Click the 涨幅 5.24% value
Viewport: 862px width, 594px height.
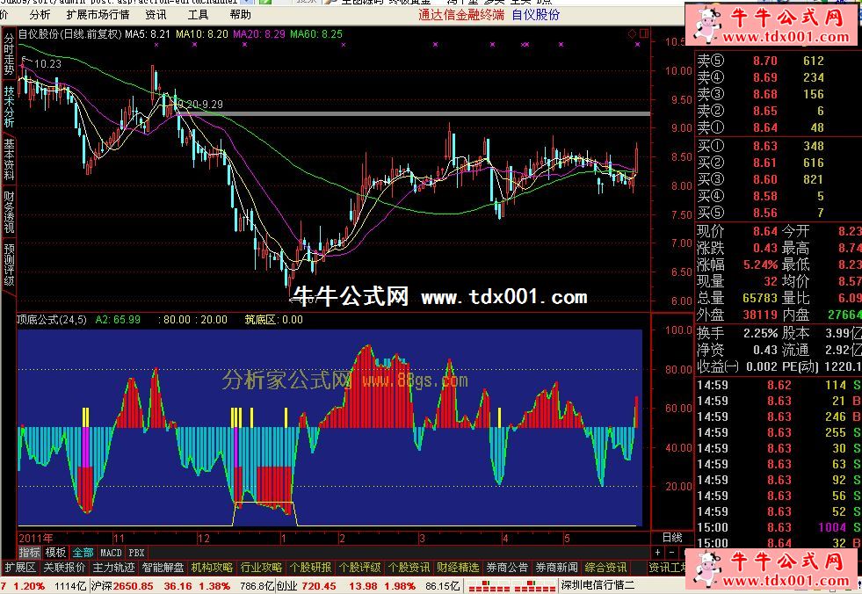[x=760, y=264]
